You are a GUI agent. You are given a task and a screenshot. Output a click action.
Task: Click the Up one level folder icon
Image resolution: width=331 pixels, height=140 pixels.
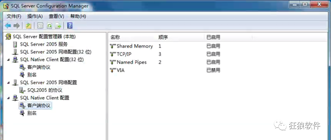click(x=29, y=26)
